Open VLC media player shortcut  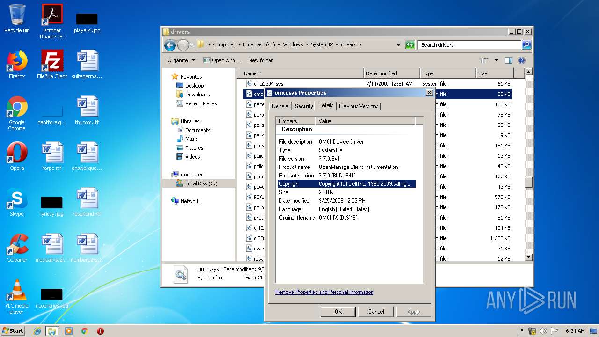tap(17, 297)
